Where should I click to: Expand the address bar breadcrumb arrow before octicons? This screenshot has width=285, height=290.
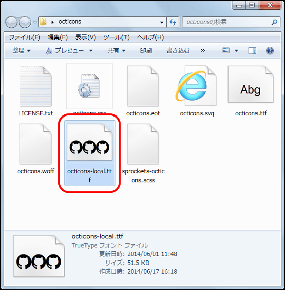tap(53, 22)
